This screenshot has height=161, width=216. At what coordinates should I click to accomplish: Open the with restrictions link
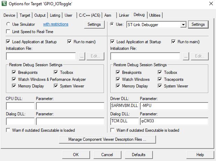coord(55,24)
